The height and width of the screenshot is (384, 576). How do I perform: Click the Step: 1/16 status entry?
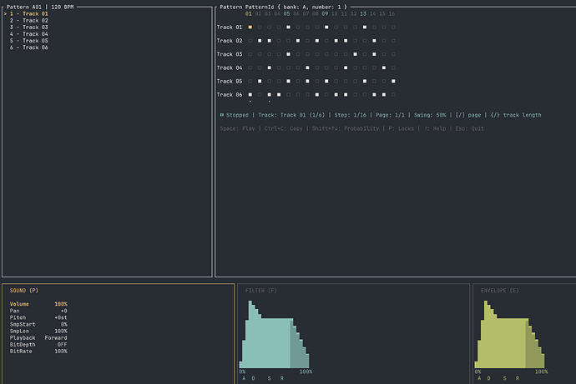click(351, 115)
